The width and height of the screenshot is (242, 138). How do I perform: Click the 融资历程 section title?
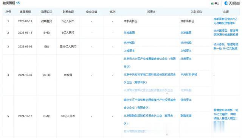tap(9, 3)
